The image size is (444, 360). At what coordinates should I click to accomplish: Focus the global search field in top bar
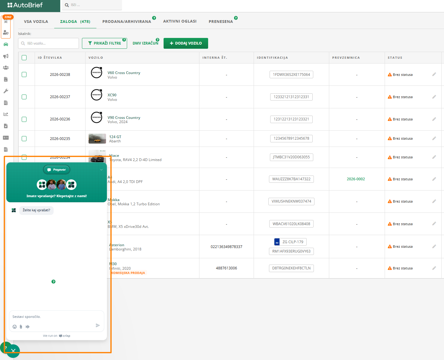pyautogui.click(x=92, y=5)
